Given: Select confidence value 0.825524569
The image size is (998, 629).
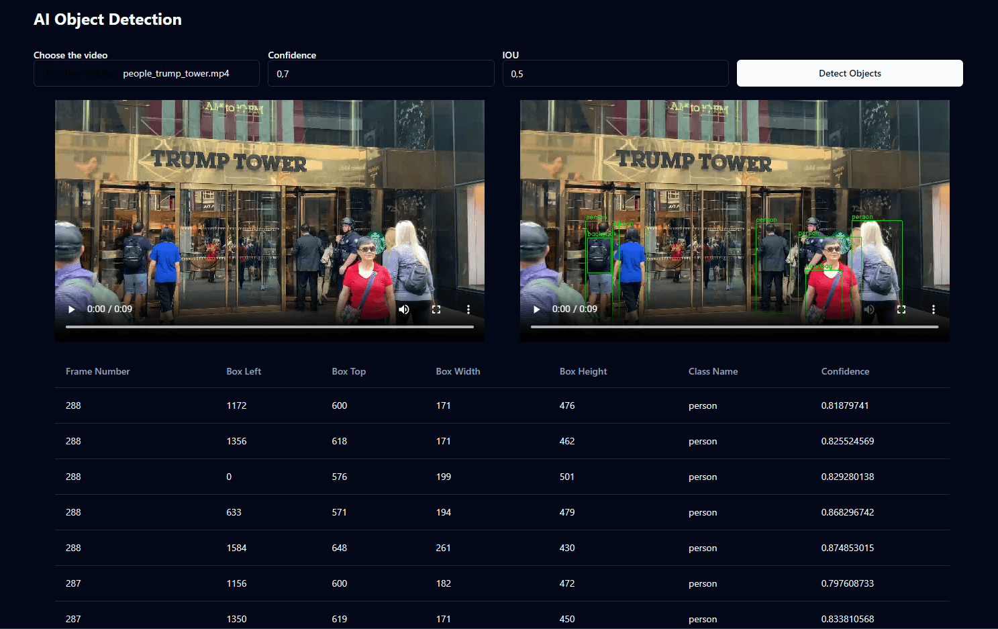Looking at the screenshot, I should pos(848,441).
